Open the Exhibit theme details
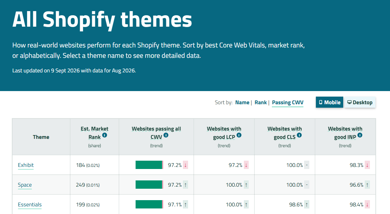 (x=26, y=165)
